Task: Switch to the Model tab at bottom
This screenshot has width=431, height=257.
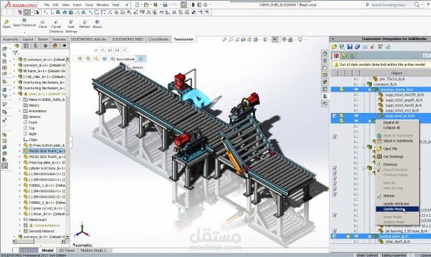Action: pos(47,251)
